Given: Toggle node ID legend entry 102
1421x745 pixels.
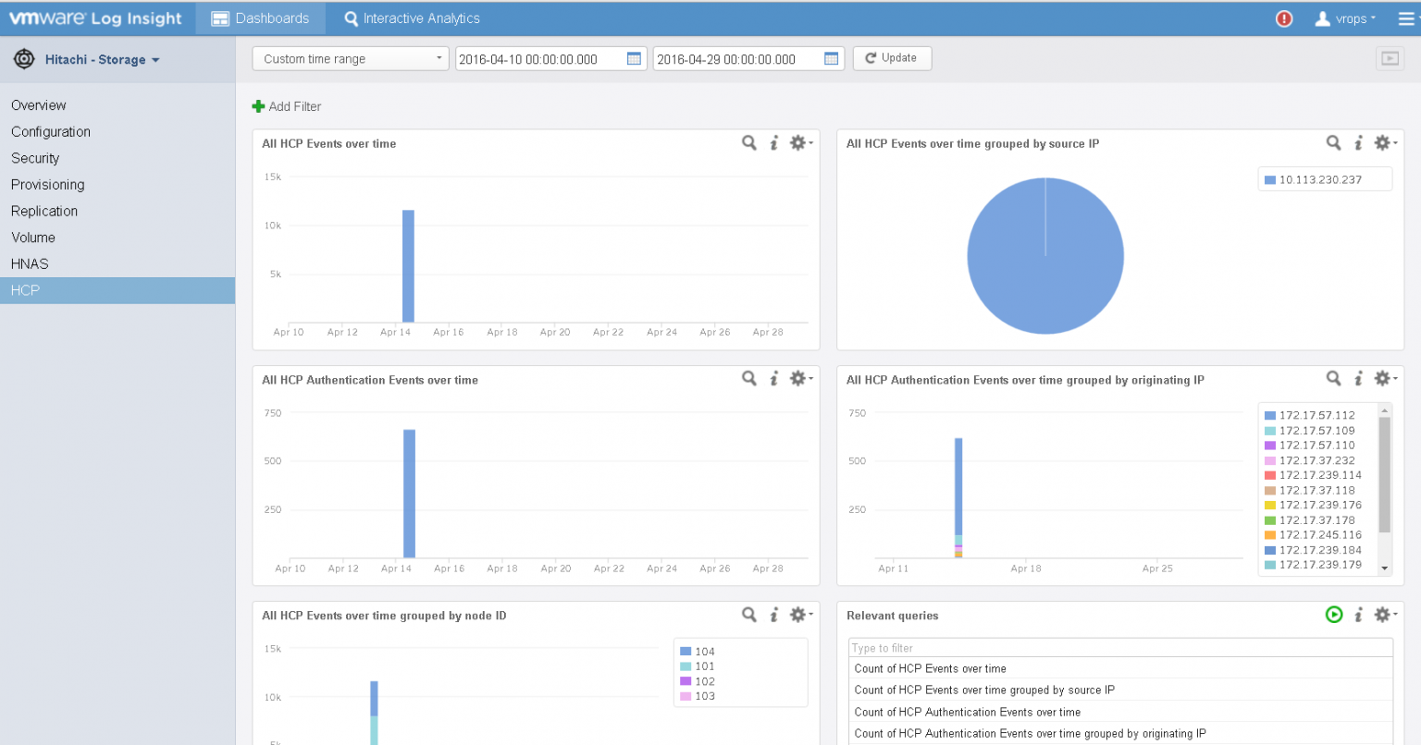Looking at the screenshot, I should coord(698,681).
